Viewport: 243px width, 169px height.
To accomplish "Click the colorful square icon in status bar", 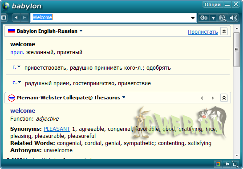I will click(218, 164).
